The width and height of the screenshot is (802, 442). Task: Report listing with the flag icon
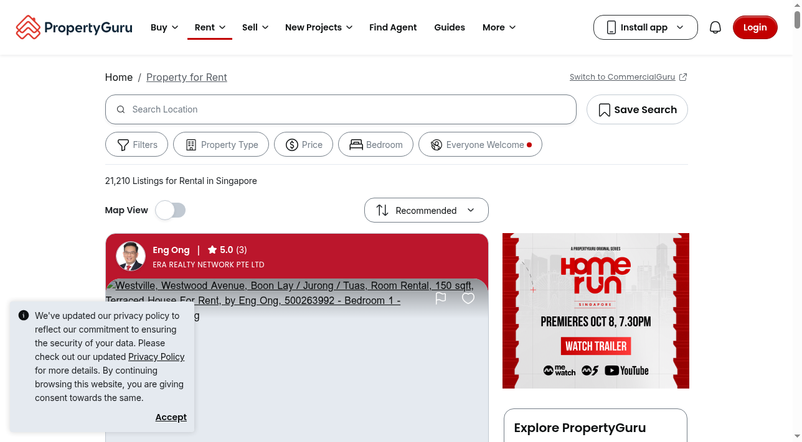click(441, 298)
